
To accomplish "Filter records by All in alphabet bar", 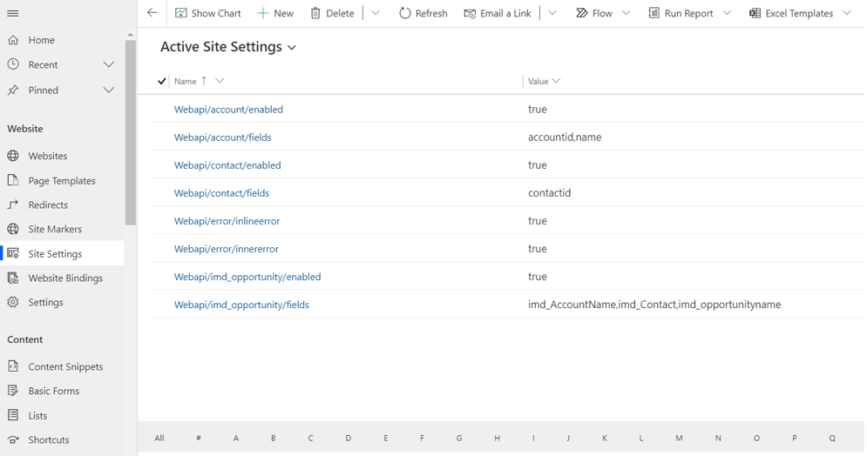I will [x=159, y=438].
